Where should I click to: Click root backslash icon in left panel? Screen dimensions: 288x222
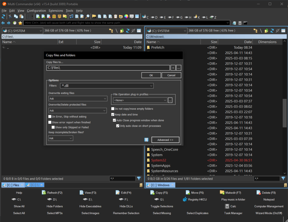coord(117,31)
